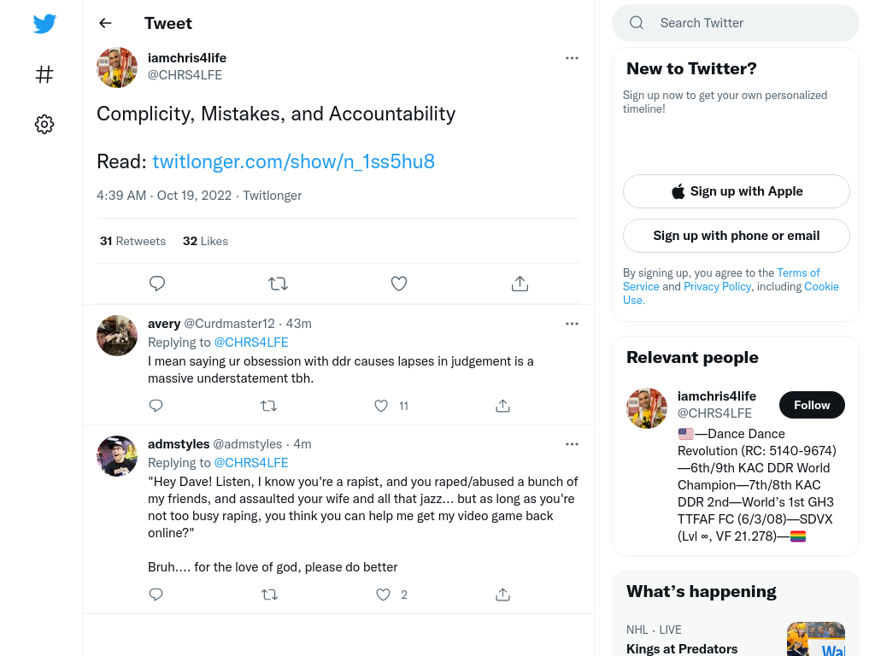View the 31 Retweets list
Viewport: 875px width, 656px height.
(132, 241)
